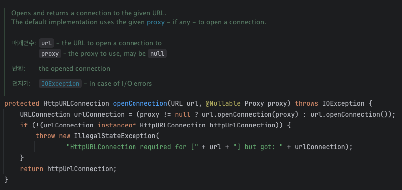The width and height of the screenshot is (402, 190).
Task: Click IOException in the throws clause
Action: [x=343, y=104]
